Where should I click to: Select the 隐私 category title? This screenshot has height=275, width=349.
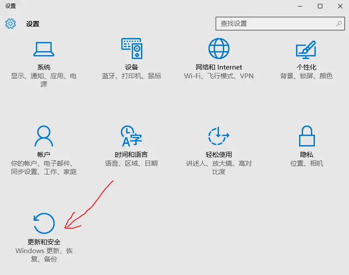click(307, 154)
